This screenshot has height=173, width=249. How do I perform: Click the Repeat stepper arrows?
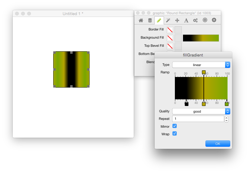point(226,119)
